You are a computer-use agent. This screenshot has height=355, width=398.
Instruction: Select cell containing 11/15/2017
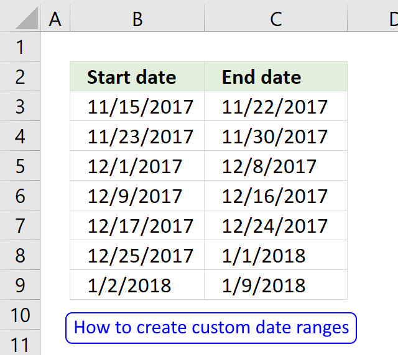tap(137, 107)
